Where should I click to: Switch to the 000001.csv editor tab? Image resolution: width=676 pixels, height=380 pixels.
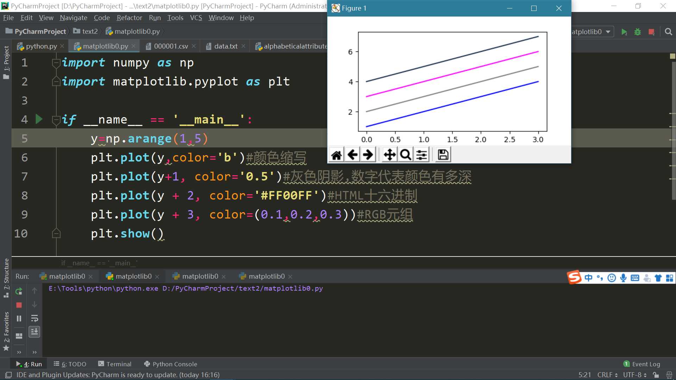(x=171, y=46)
